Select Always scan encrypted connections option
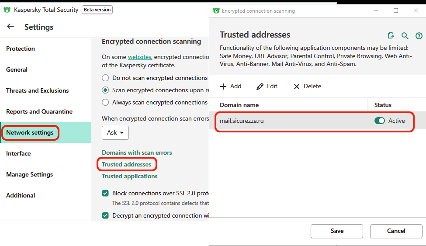Viewport: 426px width, 246px height. click(105, 102)
